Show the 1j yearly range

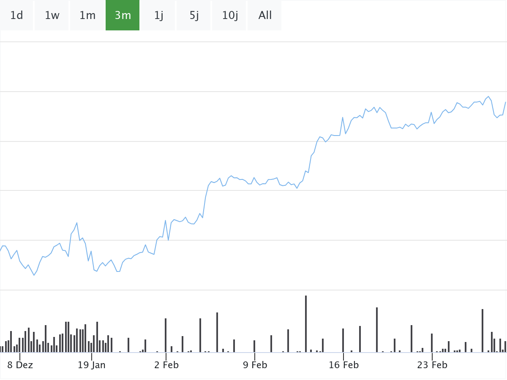(x=158, y=16)
